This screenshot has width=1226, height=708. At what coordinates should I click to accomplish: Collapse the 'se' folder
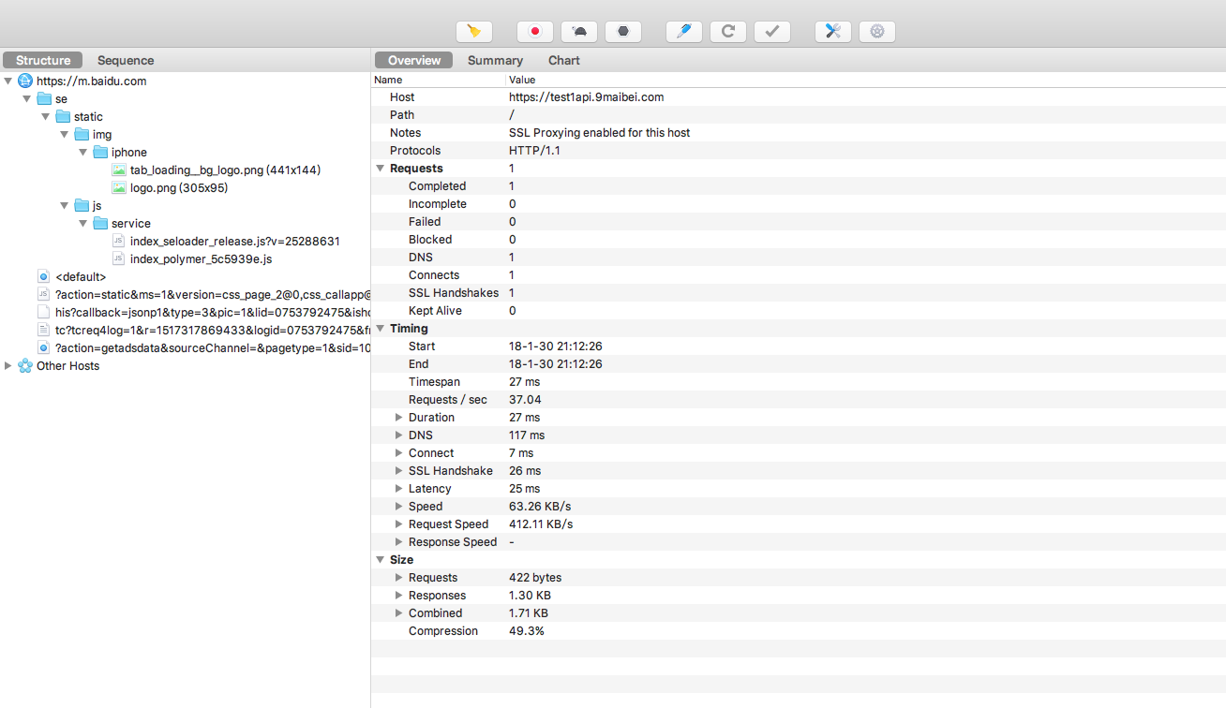pyautogui.click(x=27, y=99)
